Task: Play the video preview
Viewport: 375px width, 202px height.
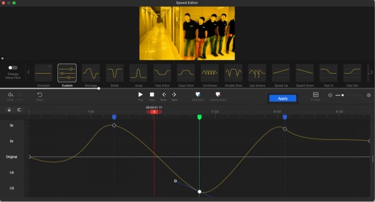Action: [140, 95]
